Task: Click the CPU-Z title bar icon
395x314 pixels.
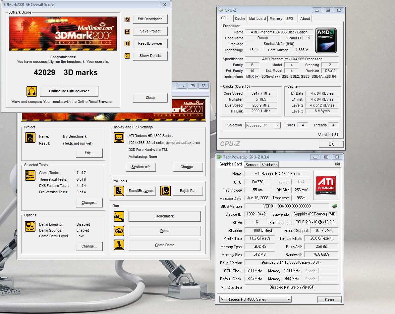Action: click(x=221, y=10)
